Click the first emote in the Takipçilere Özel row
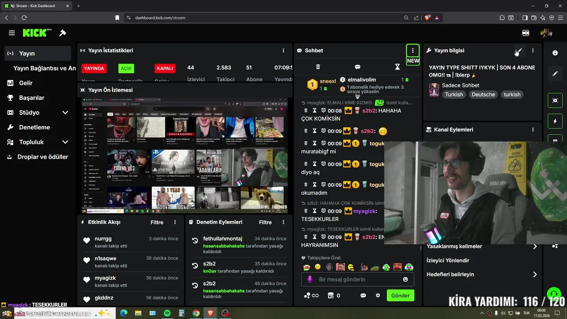 (x=306, y=267)
